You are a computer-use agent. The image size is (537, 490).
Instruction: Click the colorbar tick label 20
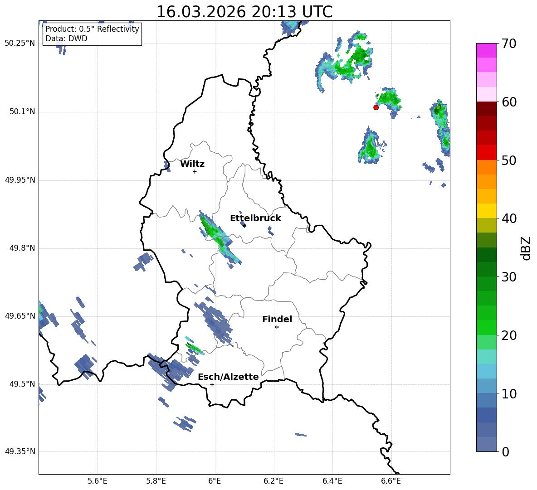tap(509, 335)
